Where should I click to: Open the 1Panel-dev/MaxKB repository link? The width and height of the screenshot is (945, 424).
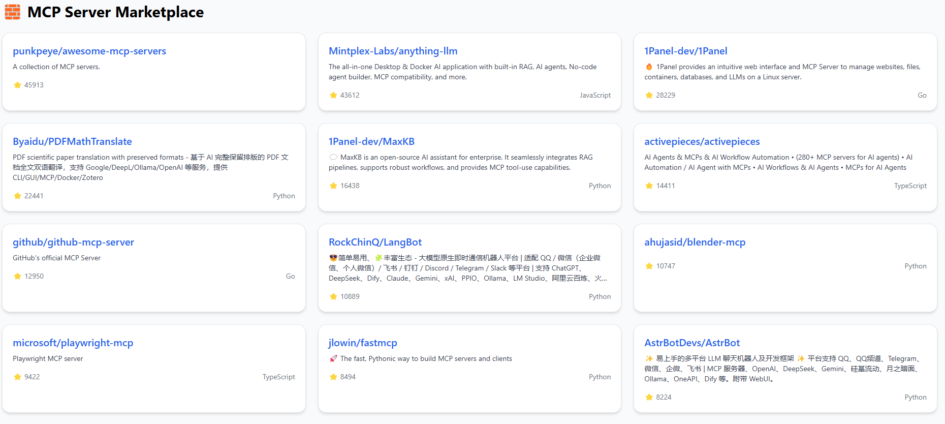click(x=371, y=141)
